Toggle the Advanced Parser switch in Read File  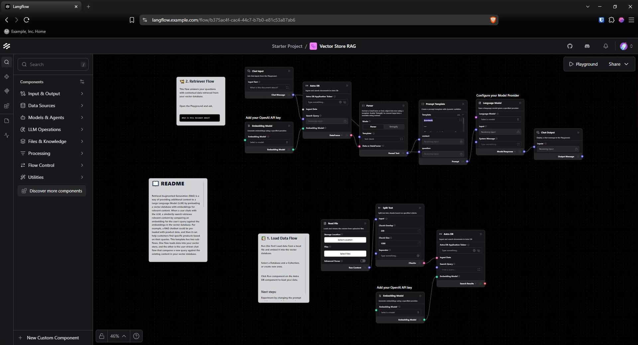pos(363,261)
